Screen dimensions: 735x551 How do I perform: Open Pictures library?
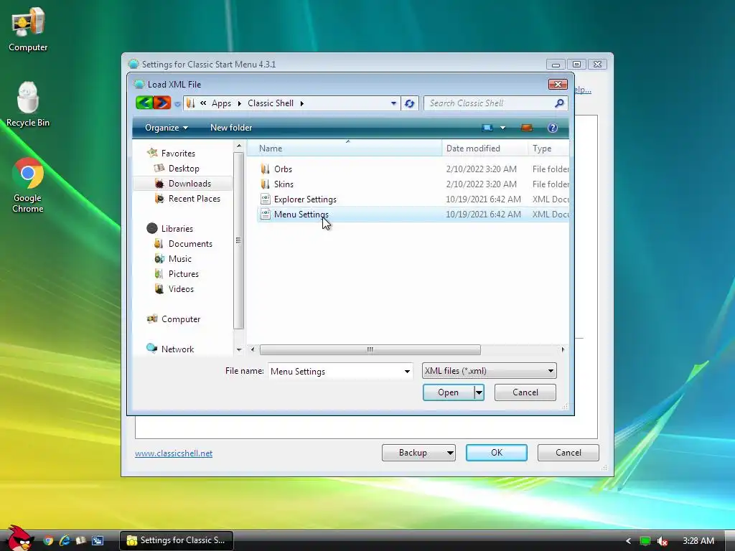(183, 273)
